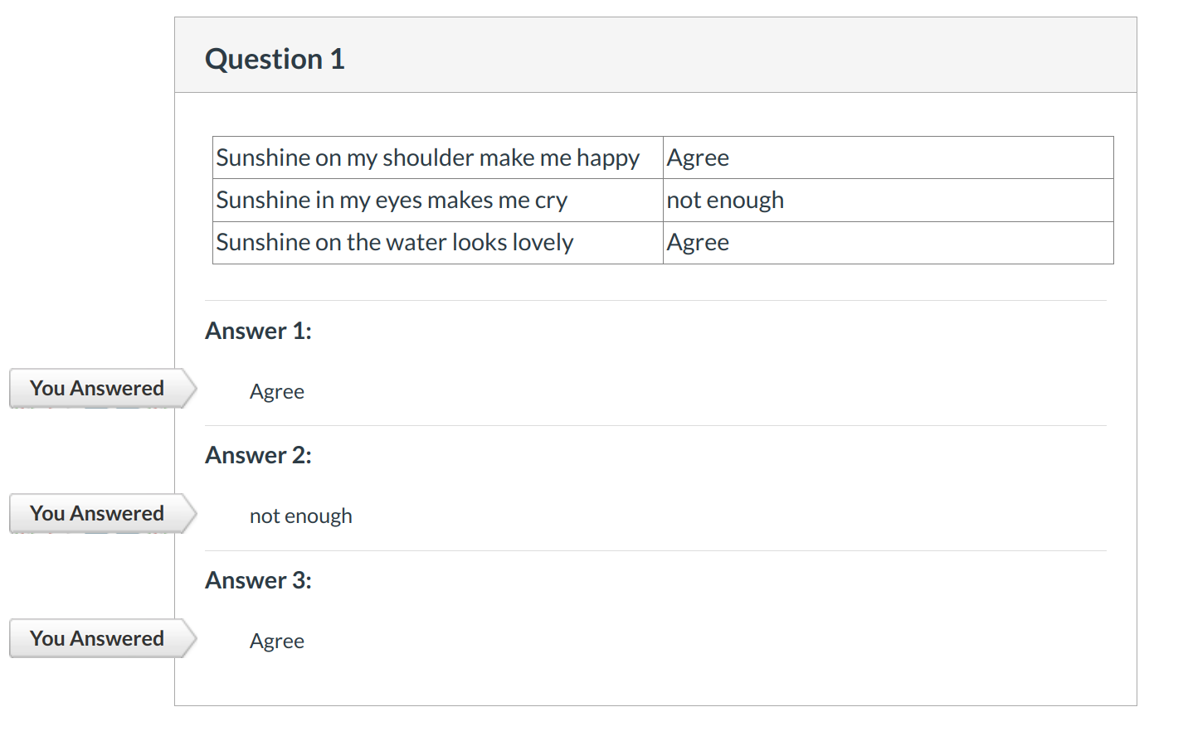Click the not enough cell in the table
The width and height of the screenshot is (1188, 736).
(x=725, y=201)
